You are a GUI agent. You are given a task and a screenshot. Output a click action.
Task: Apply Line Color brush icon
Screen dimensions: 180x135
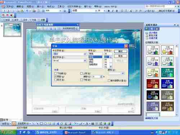pyautogui.click(x=81, y=123)
